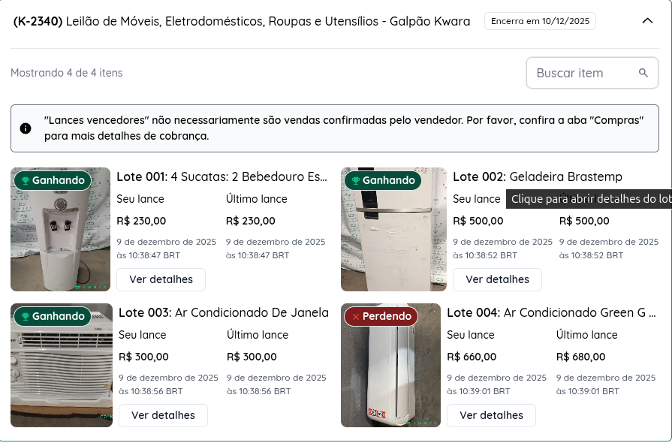
Task: Click the Encerra em 10/12/2025 date badge
Action: (540, 21)
